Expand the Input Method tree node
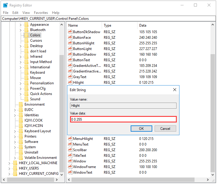The image size is (217, 184). coord(20,62)
